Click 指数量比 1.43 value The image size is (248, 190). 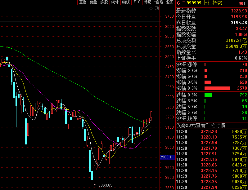pyautogui.click(x=243, y=52)
